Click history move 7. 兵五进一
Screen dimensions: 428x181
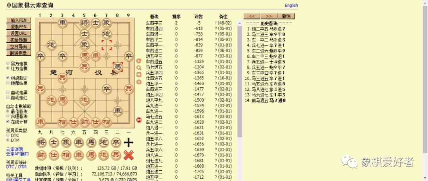click(260, 62)
